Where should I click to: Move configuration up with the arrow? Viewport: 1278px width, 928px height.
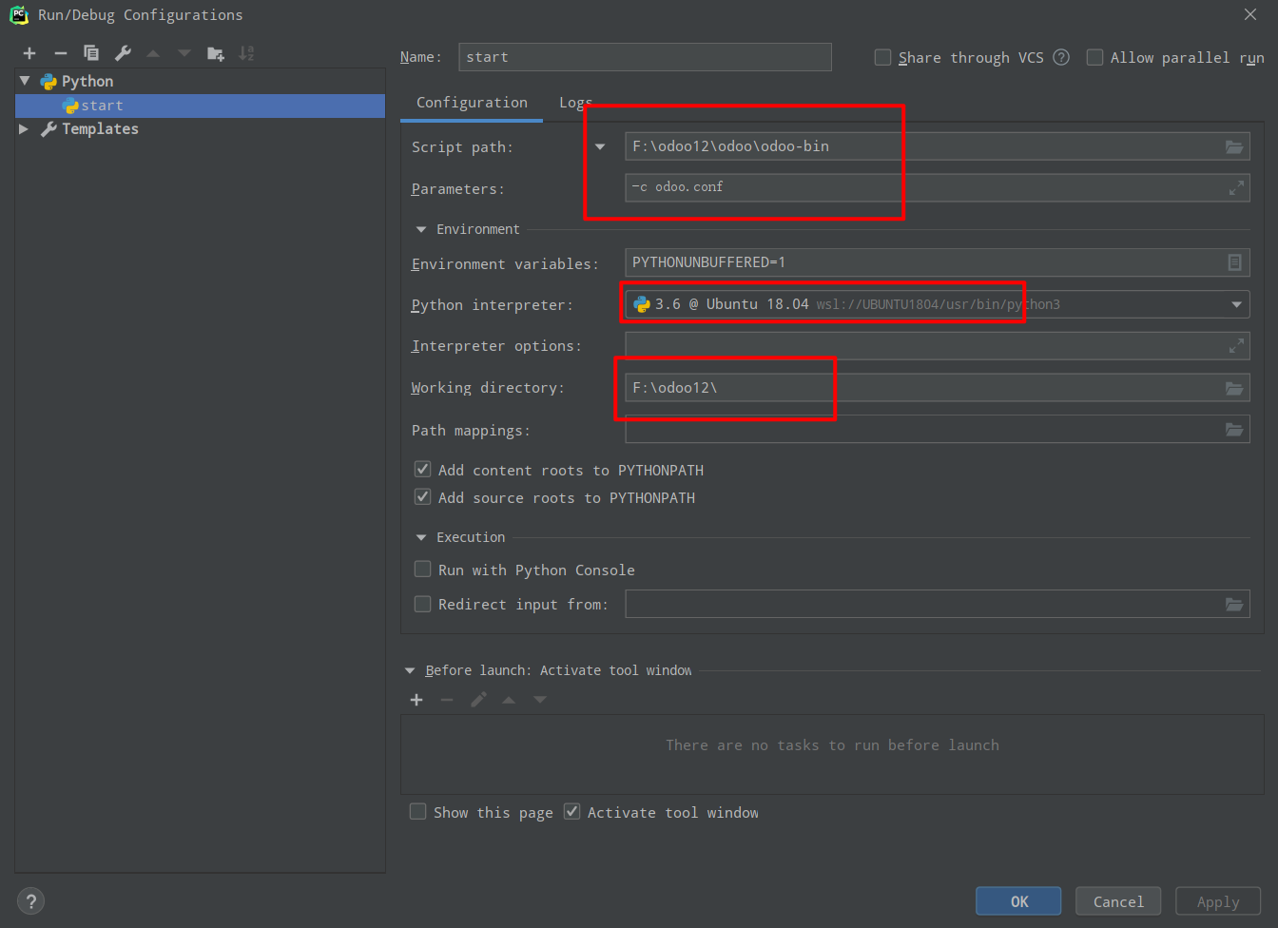tap(153, 53)
